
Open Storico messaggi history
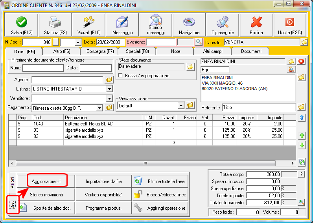tap(156, 25)
